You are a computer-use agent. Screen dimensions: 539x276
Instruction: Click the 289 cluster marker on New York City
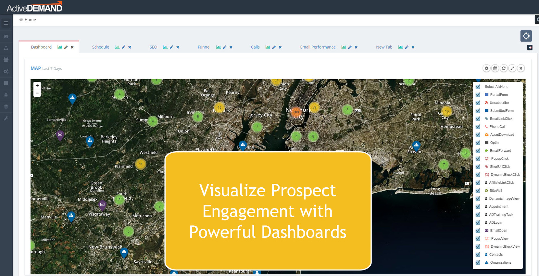click(296, 112)
